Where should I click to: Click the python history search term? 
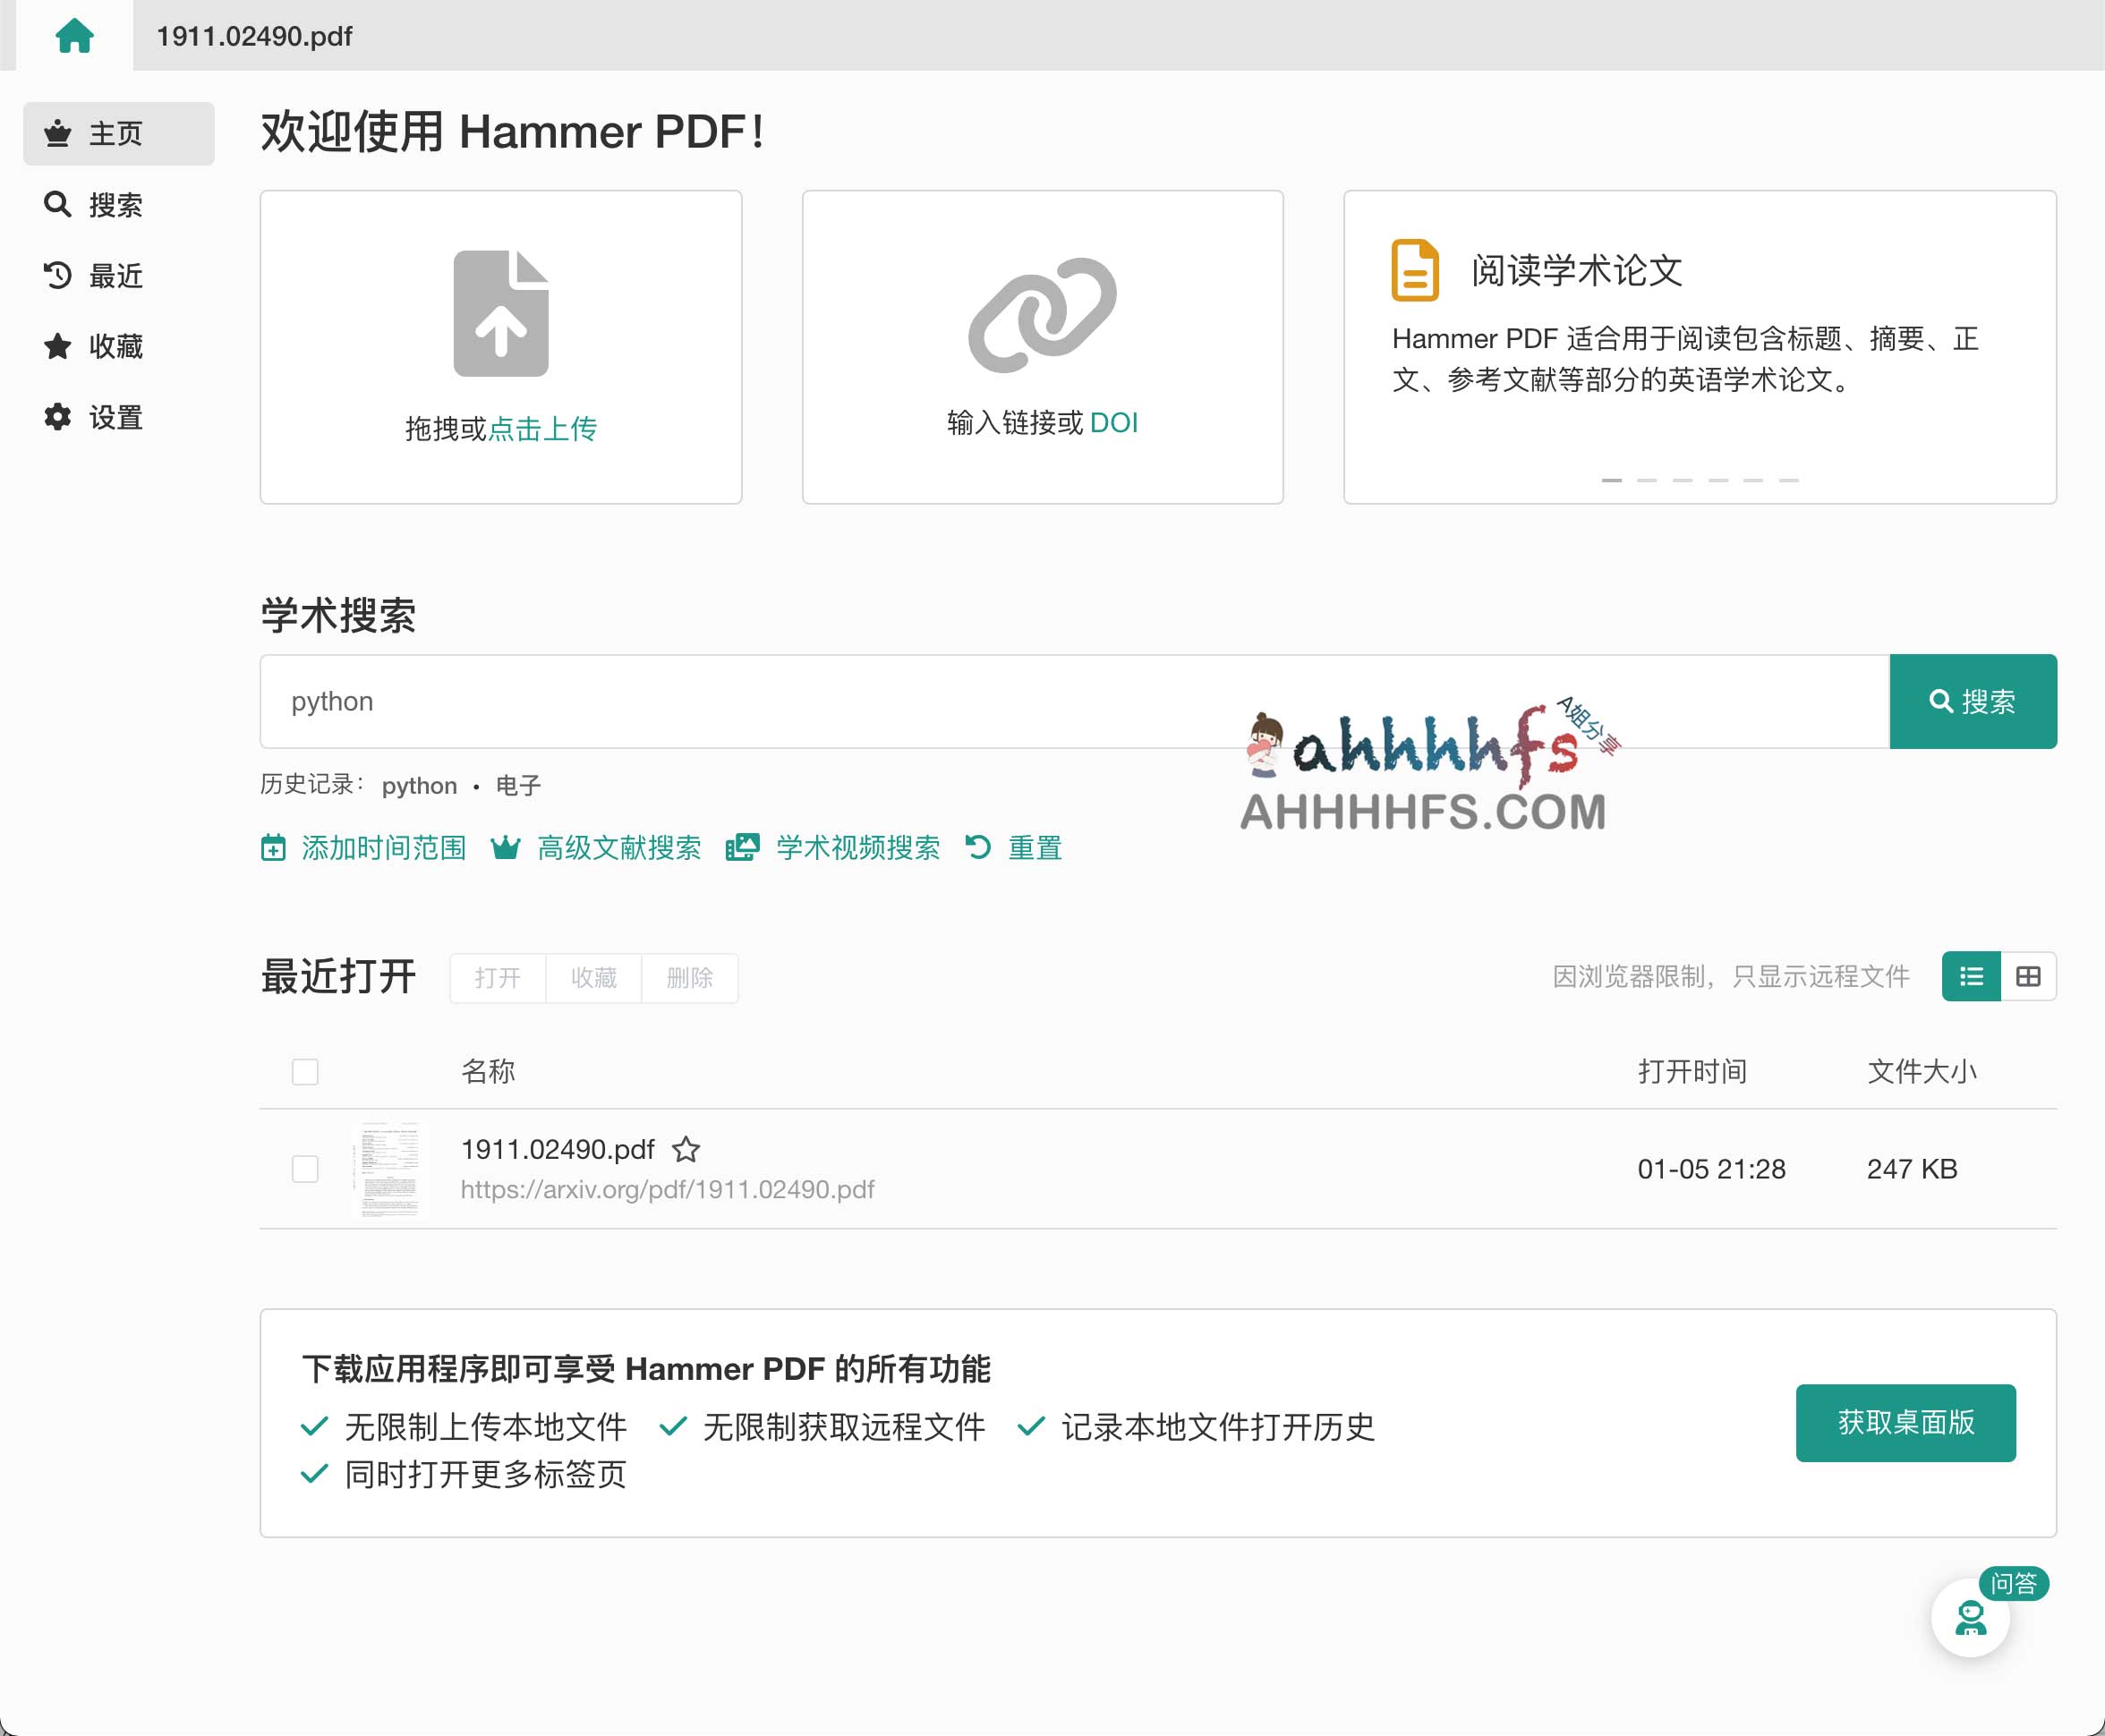[418, 786]
